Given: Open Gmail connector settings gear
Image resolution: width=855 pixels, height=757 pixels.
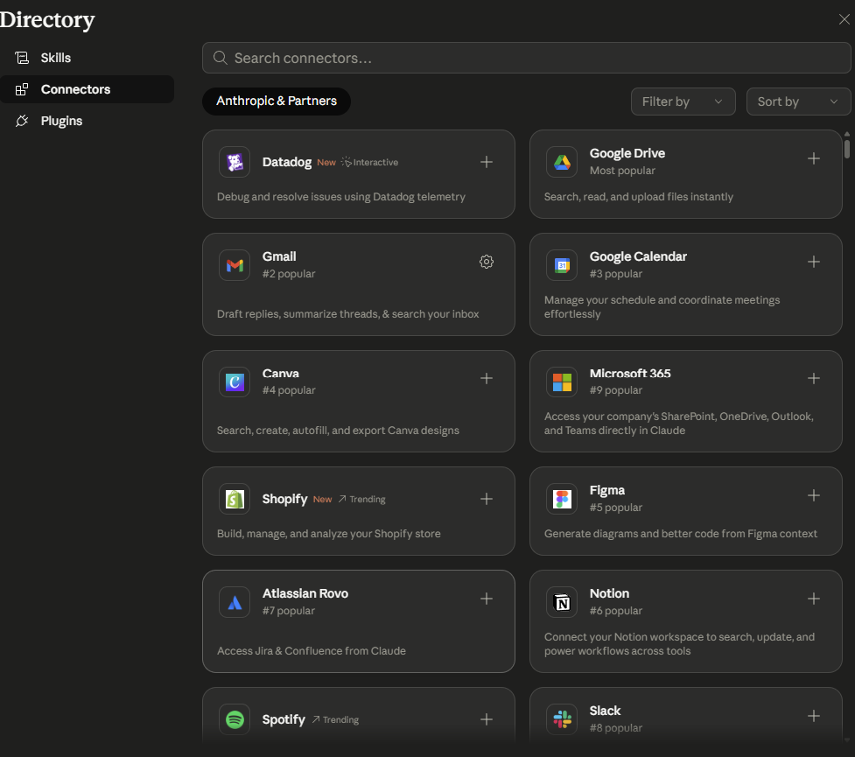Looking at the screenshot, I should pos(487,262).
